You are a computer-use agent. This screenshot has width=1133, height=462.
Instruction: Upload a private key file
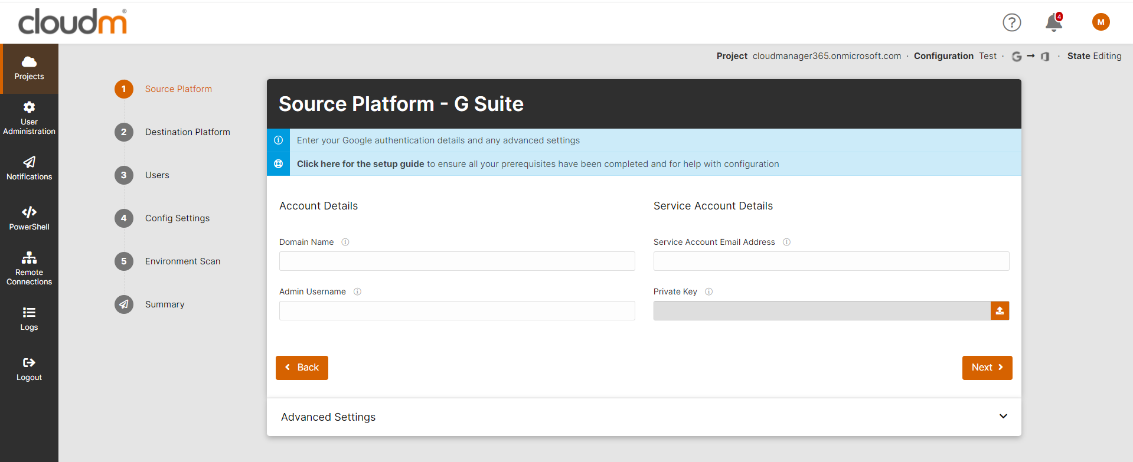click(1000, 311)
